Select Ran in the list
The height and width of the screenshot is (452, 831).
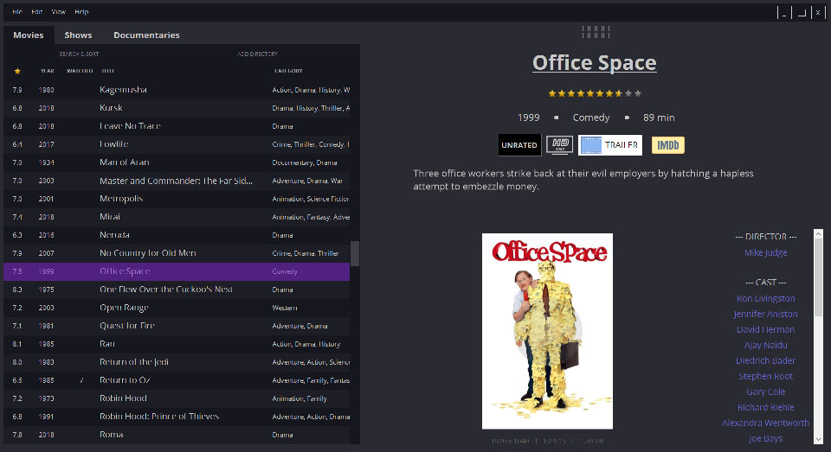coord(177,344)
